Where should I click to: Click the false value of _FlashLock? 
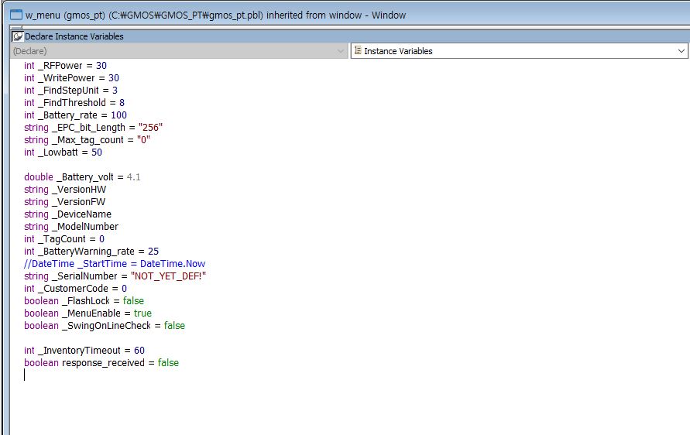coord(132,301)
